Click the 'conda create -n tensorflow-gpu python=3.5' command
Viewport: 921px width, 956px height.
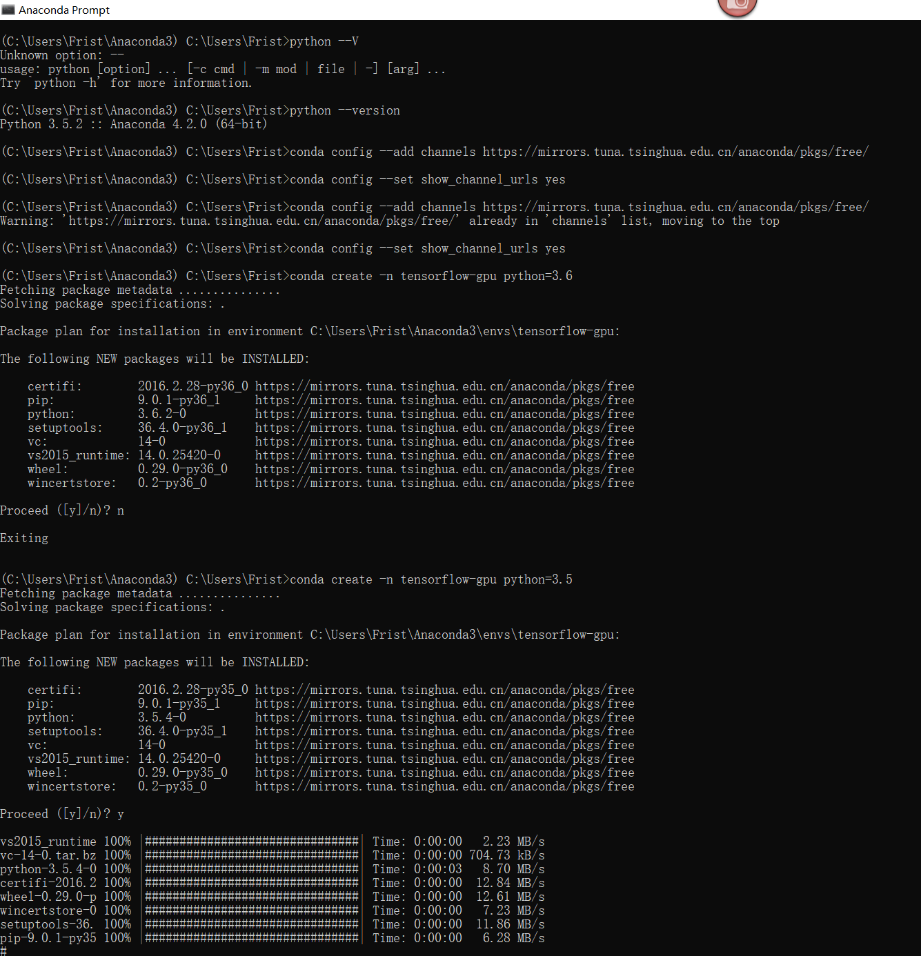coord(431,579)
